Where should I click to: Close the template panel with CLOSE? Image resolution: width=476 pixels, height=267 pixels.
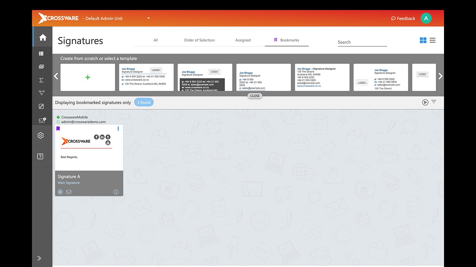coord(255,96)
